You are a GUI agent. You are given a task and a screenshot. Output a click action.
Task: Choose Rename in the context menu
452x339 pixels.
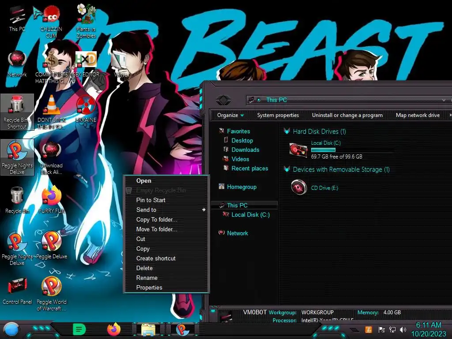click(x=166, y=278)
